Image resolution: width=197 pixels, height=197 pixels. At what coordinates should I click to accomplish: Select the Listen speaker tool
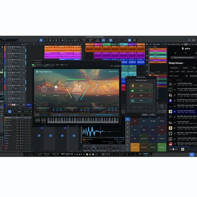tap(62, 40)
